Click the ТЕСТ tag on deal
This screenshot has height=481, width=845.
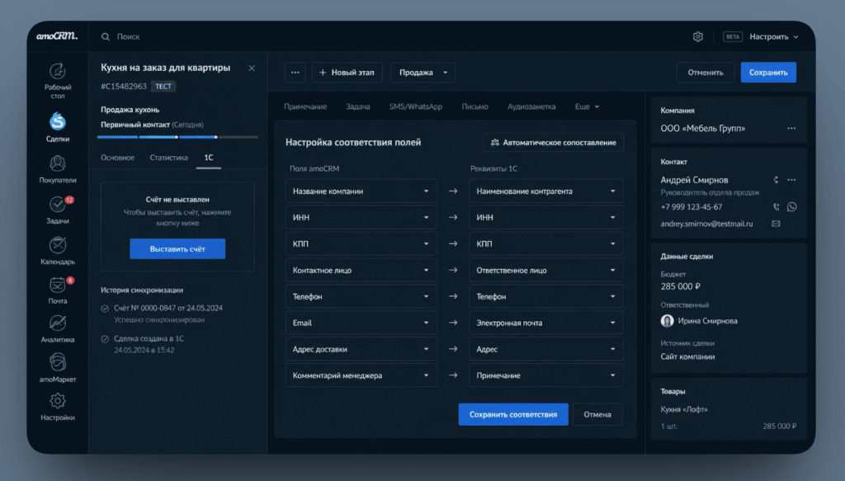pos(163,86)
